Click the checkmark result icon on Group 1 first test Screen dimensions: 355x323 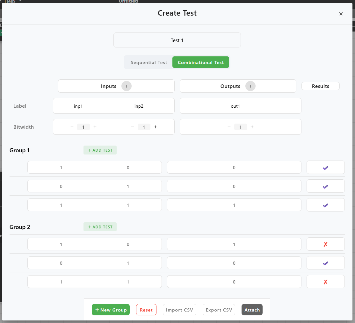[325, 167]
